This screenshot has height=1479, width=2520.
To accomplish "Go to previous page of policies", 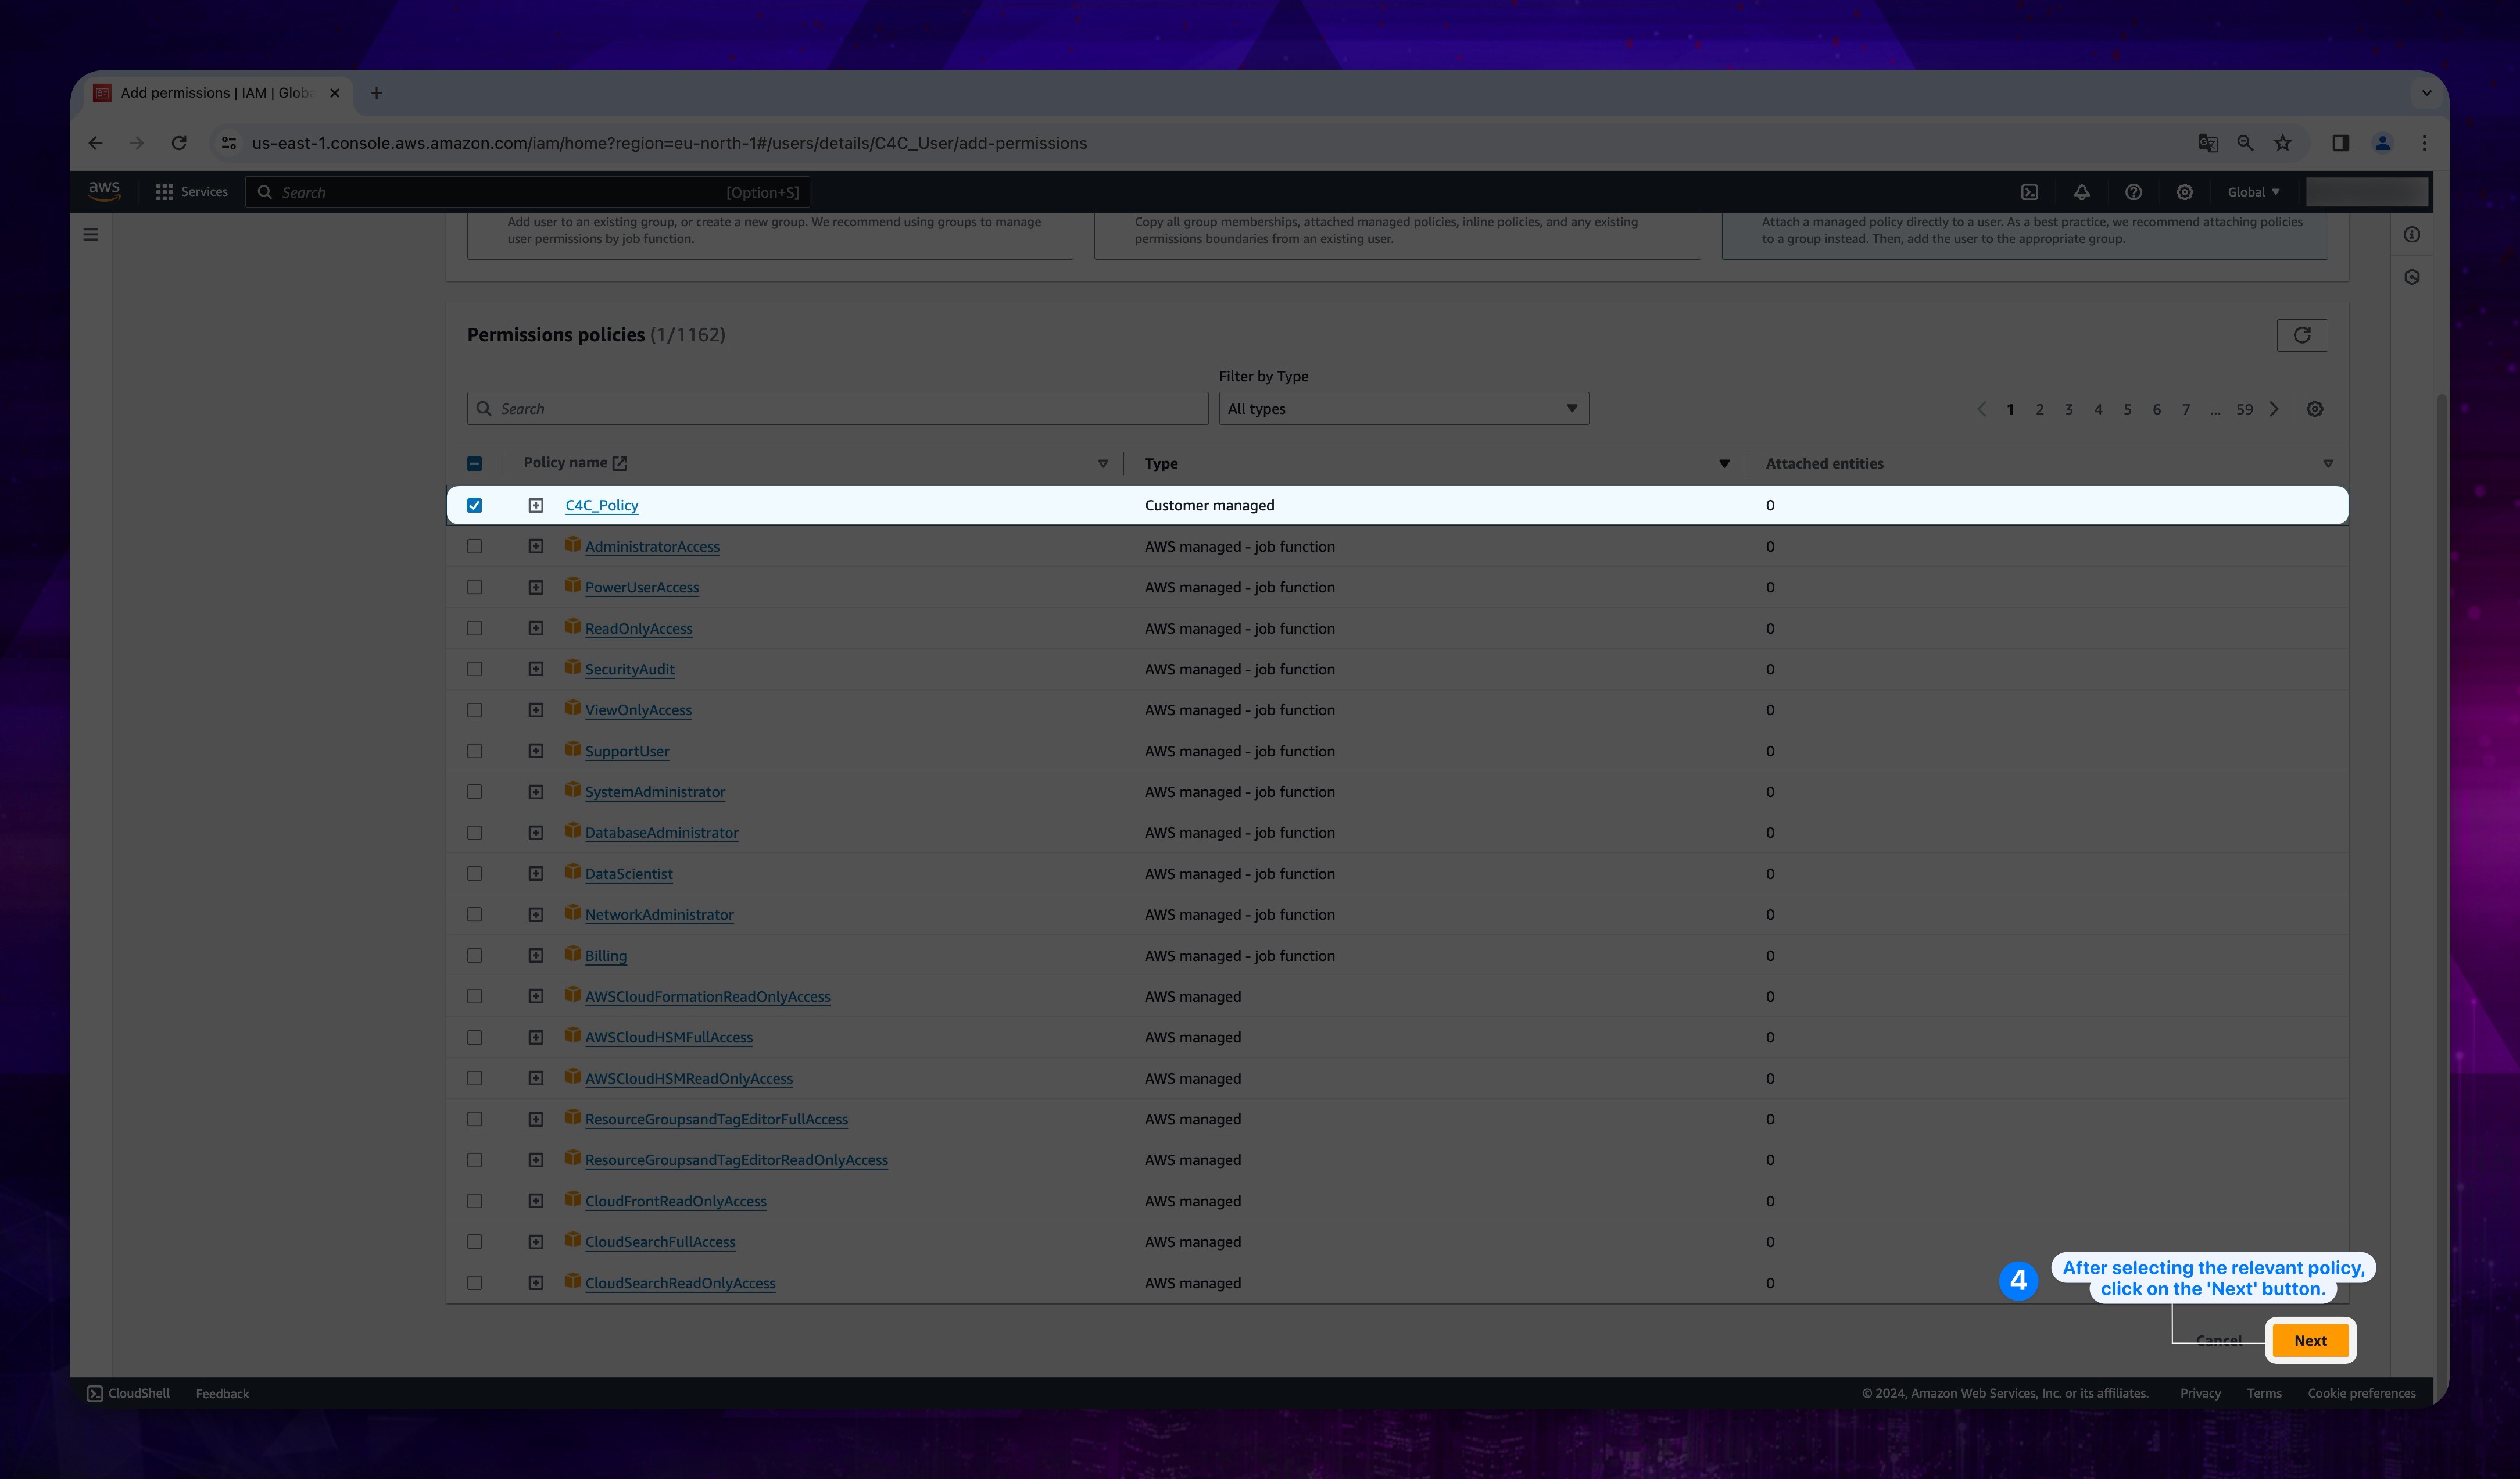I will point(1981,409).
